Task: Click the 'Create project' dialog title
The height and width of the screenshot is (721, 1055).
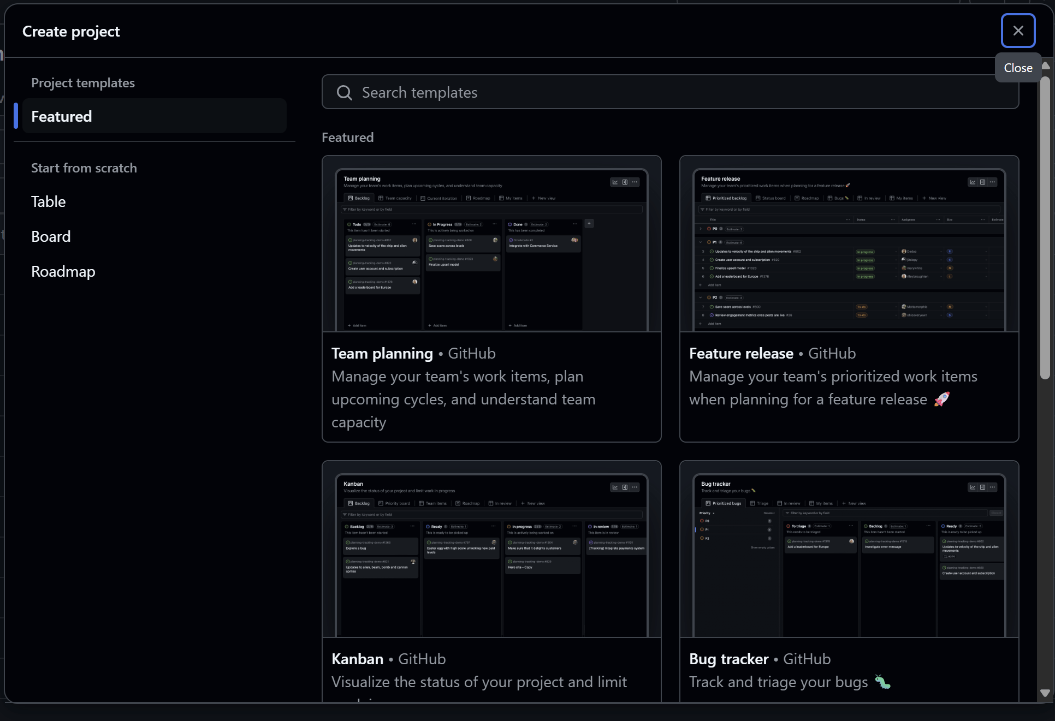Action: pyautogui.click(x=71, y=32)
